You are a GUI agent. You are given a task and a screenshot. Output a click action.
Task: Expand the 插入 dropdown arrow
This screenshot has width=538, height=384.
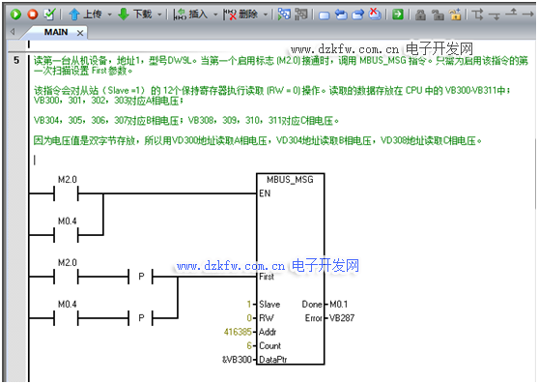click(215, 15)
